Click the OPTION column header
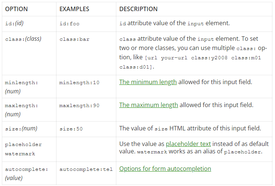The image size is (275, 186). pyautogui.click(x=16, y=9)
